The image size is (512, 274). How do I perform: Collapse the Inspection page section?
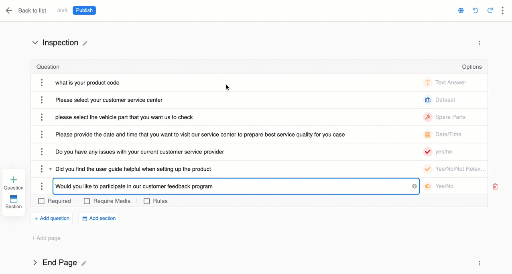[35, 43]
